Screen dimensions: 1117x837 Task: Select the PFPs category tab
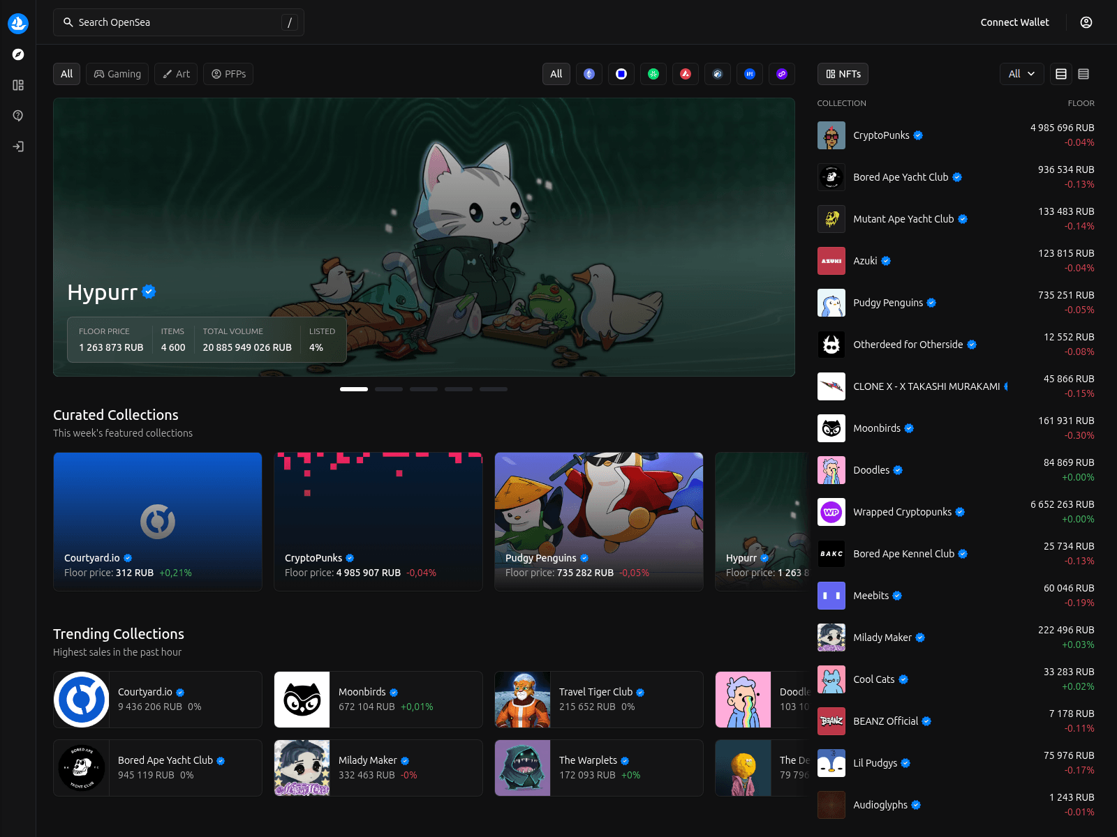click(x=228, y=74)
